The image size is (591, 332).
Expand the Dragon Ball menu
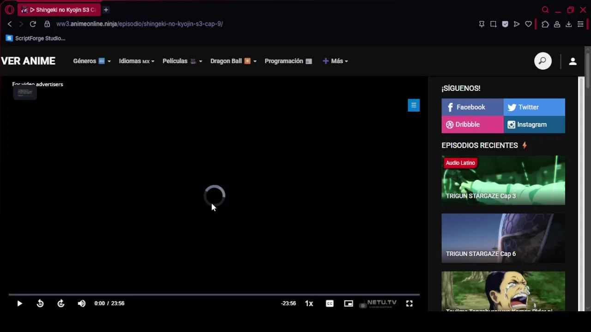(233, 61)
